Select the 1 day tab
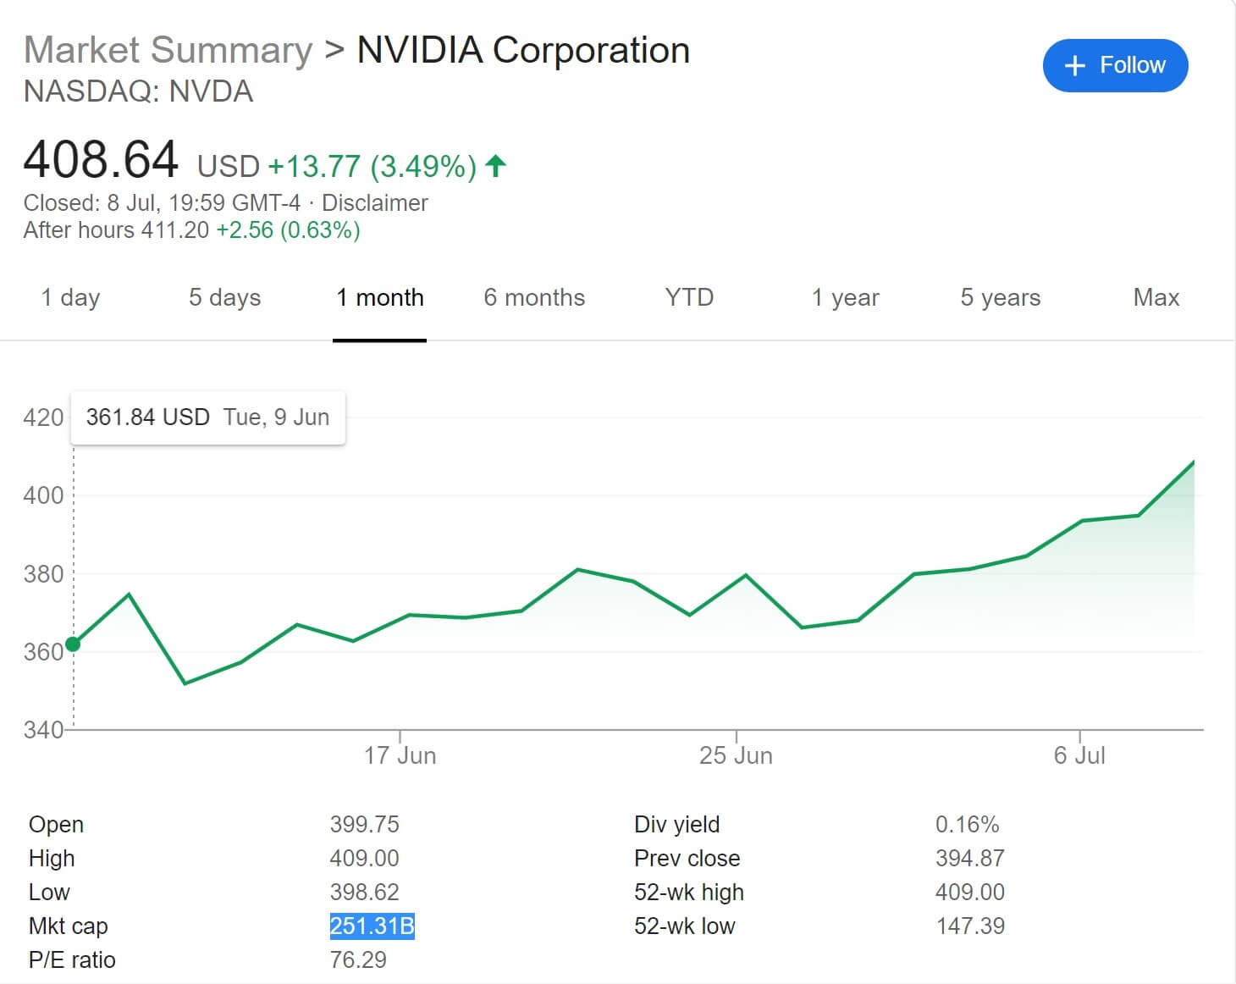The width and height of the screenshot is (1236, 984). [x=70, y=297]
